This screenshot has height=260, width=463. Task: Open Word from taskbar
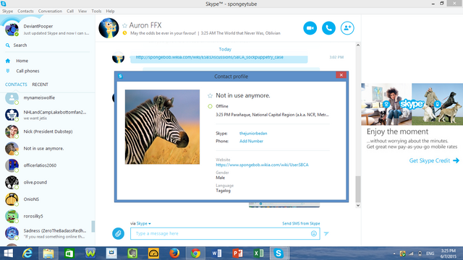tap(216, 253)
